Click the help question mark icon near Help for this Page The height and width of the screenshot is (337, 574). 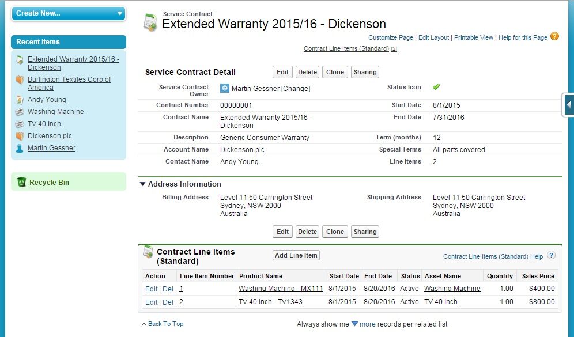pyautogui.click(x=554, y=36)
